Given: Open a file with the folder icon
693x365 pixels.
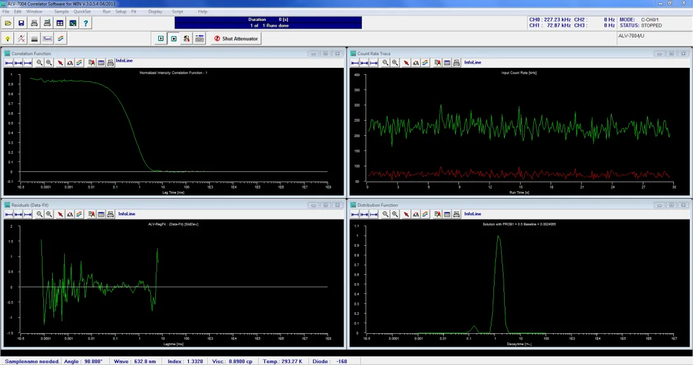Looking at the screenshot, I should pos(8,23).
